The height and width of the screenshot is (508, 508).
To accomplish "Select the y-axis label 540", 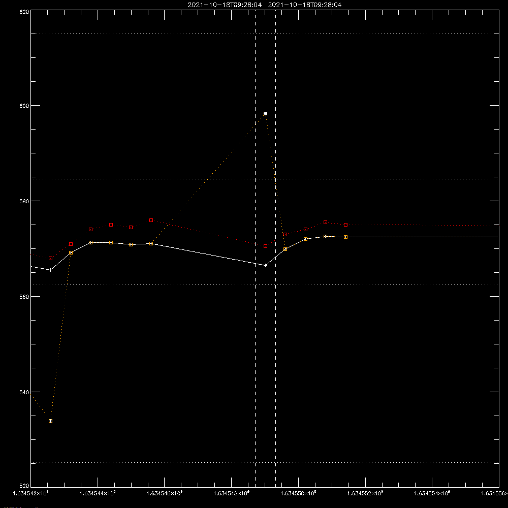I will coord(25,392).
